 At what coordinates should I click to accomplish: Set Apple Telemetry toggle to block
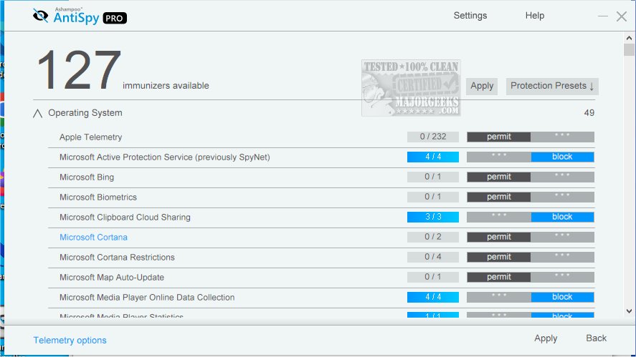(562, 137)
